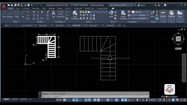
Task: Click MODEL space button in status bar
Action: click(x=59, y=100)
